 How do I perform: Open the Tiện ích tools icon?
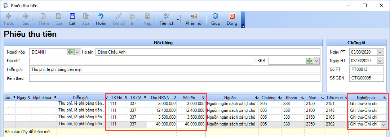tap(167, 17)
